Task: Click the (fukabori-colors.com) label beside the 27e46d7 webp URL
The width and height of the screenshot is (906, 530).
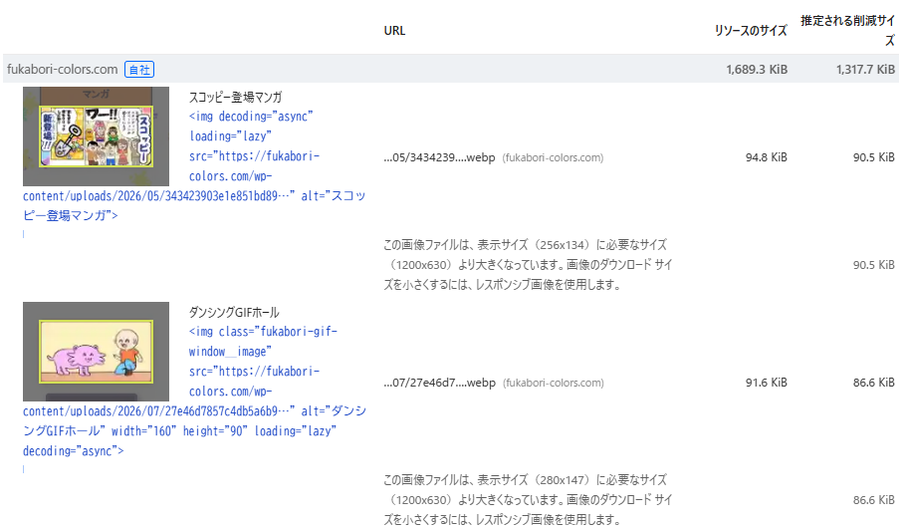Action: (x=553, y=383)
